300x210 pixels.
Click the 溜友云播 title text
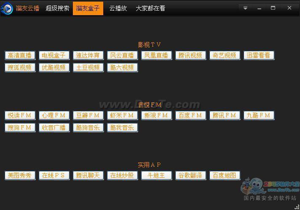[x=27, y=8]
